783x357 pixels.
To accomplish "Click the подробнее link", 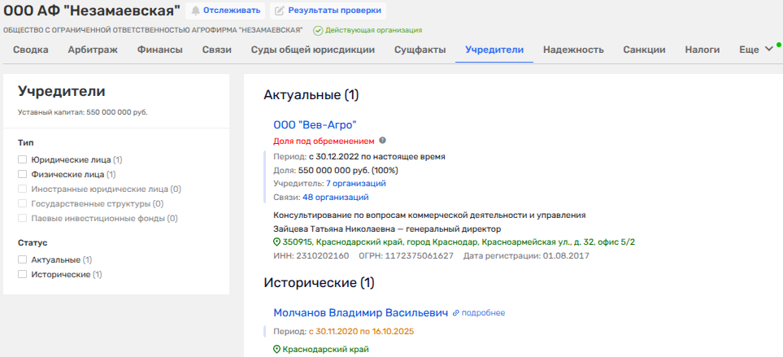I will tap(484, 313).
